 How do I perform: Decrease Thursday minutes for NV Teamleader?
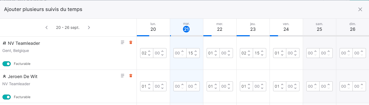262,55
